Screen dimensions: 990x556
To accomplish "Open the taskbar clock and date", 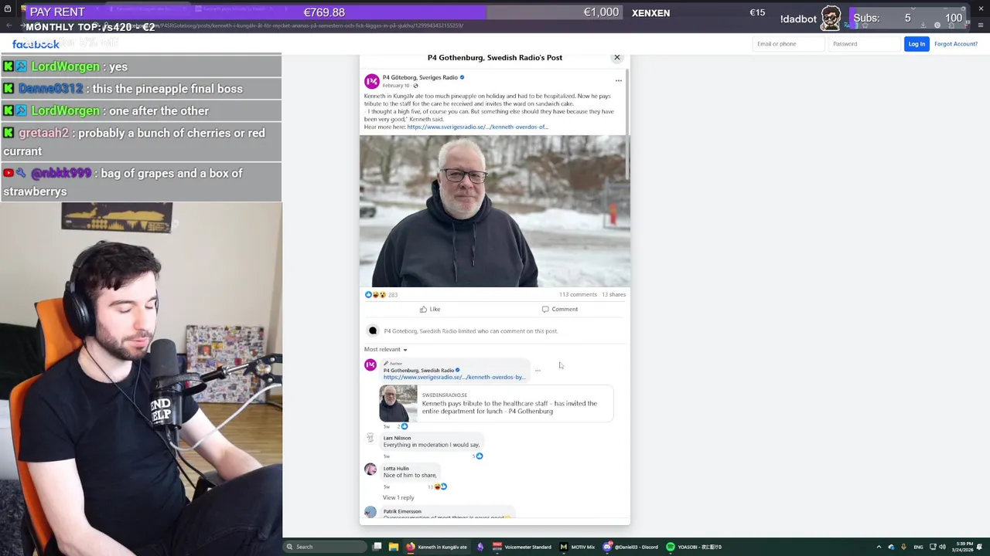I will (x=964, y=547).
